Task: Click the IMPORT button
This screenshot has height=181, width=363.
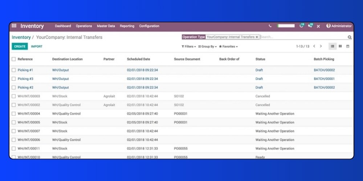Action: pos(37,46)
